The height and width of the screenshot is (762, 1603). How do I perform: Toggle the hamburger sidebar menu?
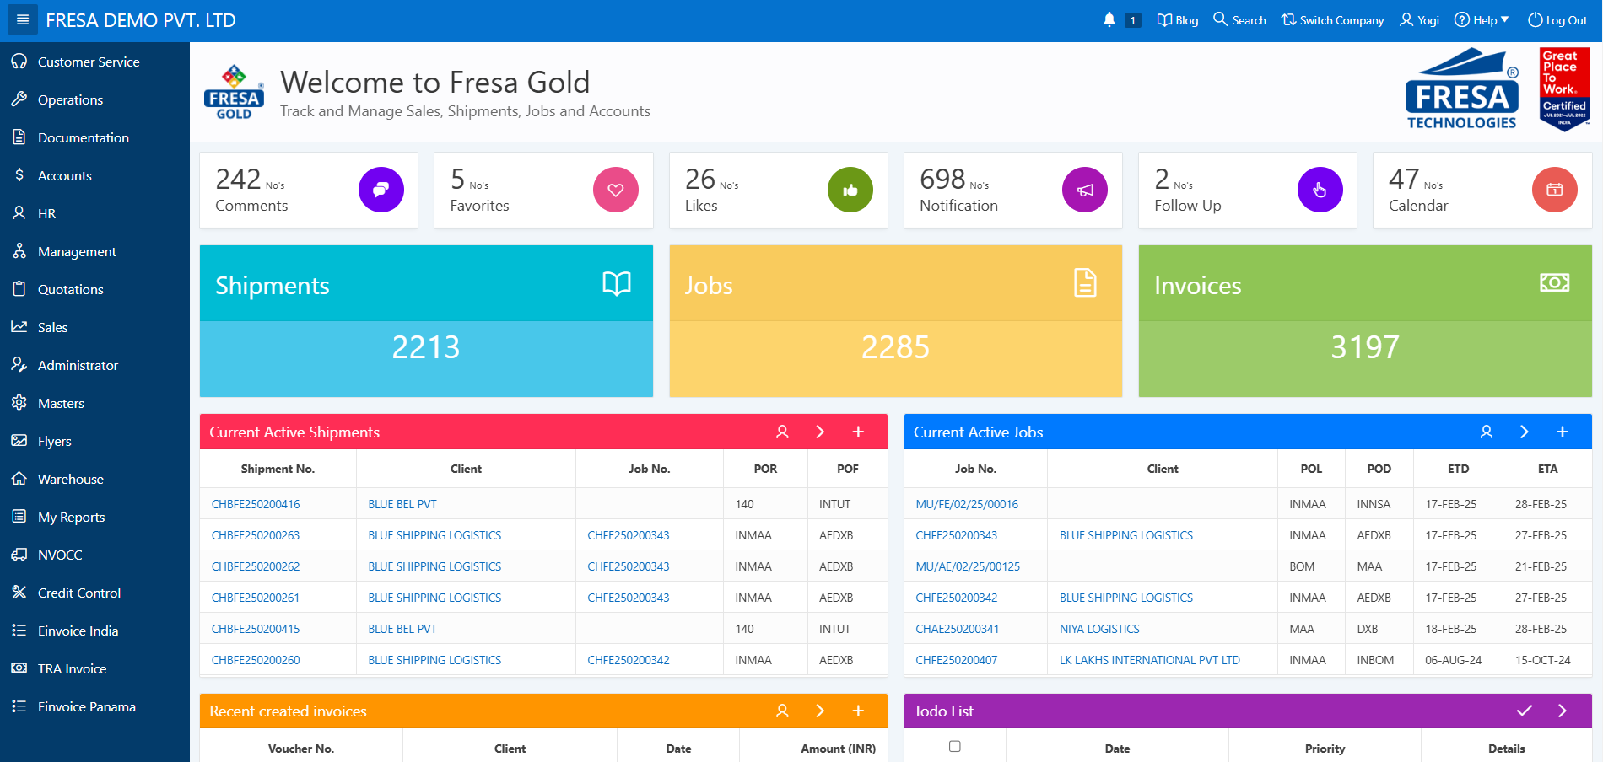[x=23, y=20]
